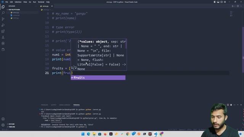Image resolution: width=244 pixels, height=137 pixels.
Task: Switch to the Terminal panel tab
Action: point(76,105)
